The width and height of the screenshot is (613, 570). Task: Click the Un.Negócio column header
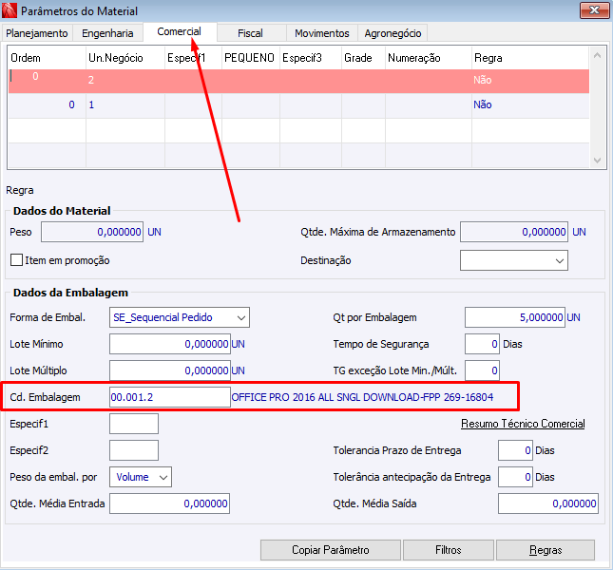(x=125, y=58)
